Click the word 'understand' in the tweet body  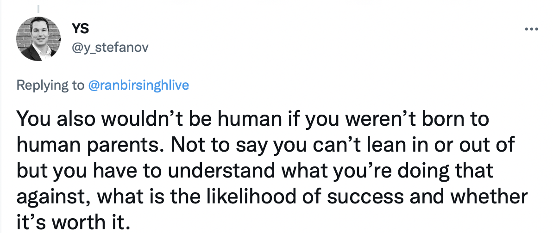coord(222,170)
